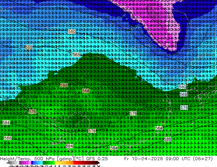217x167 pixels.
Task: Click the 'Height/Temp.' title text
Action: click(16, 159)
